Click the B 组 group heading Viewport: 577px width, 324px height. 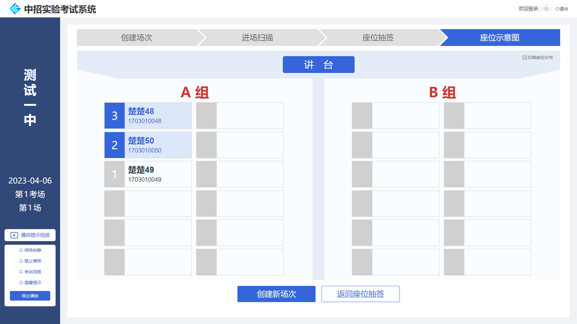click(x=442, y=92)
